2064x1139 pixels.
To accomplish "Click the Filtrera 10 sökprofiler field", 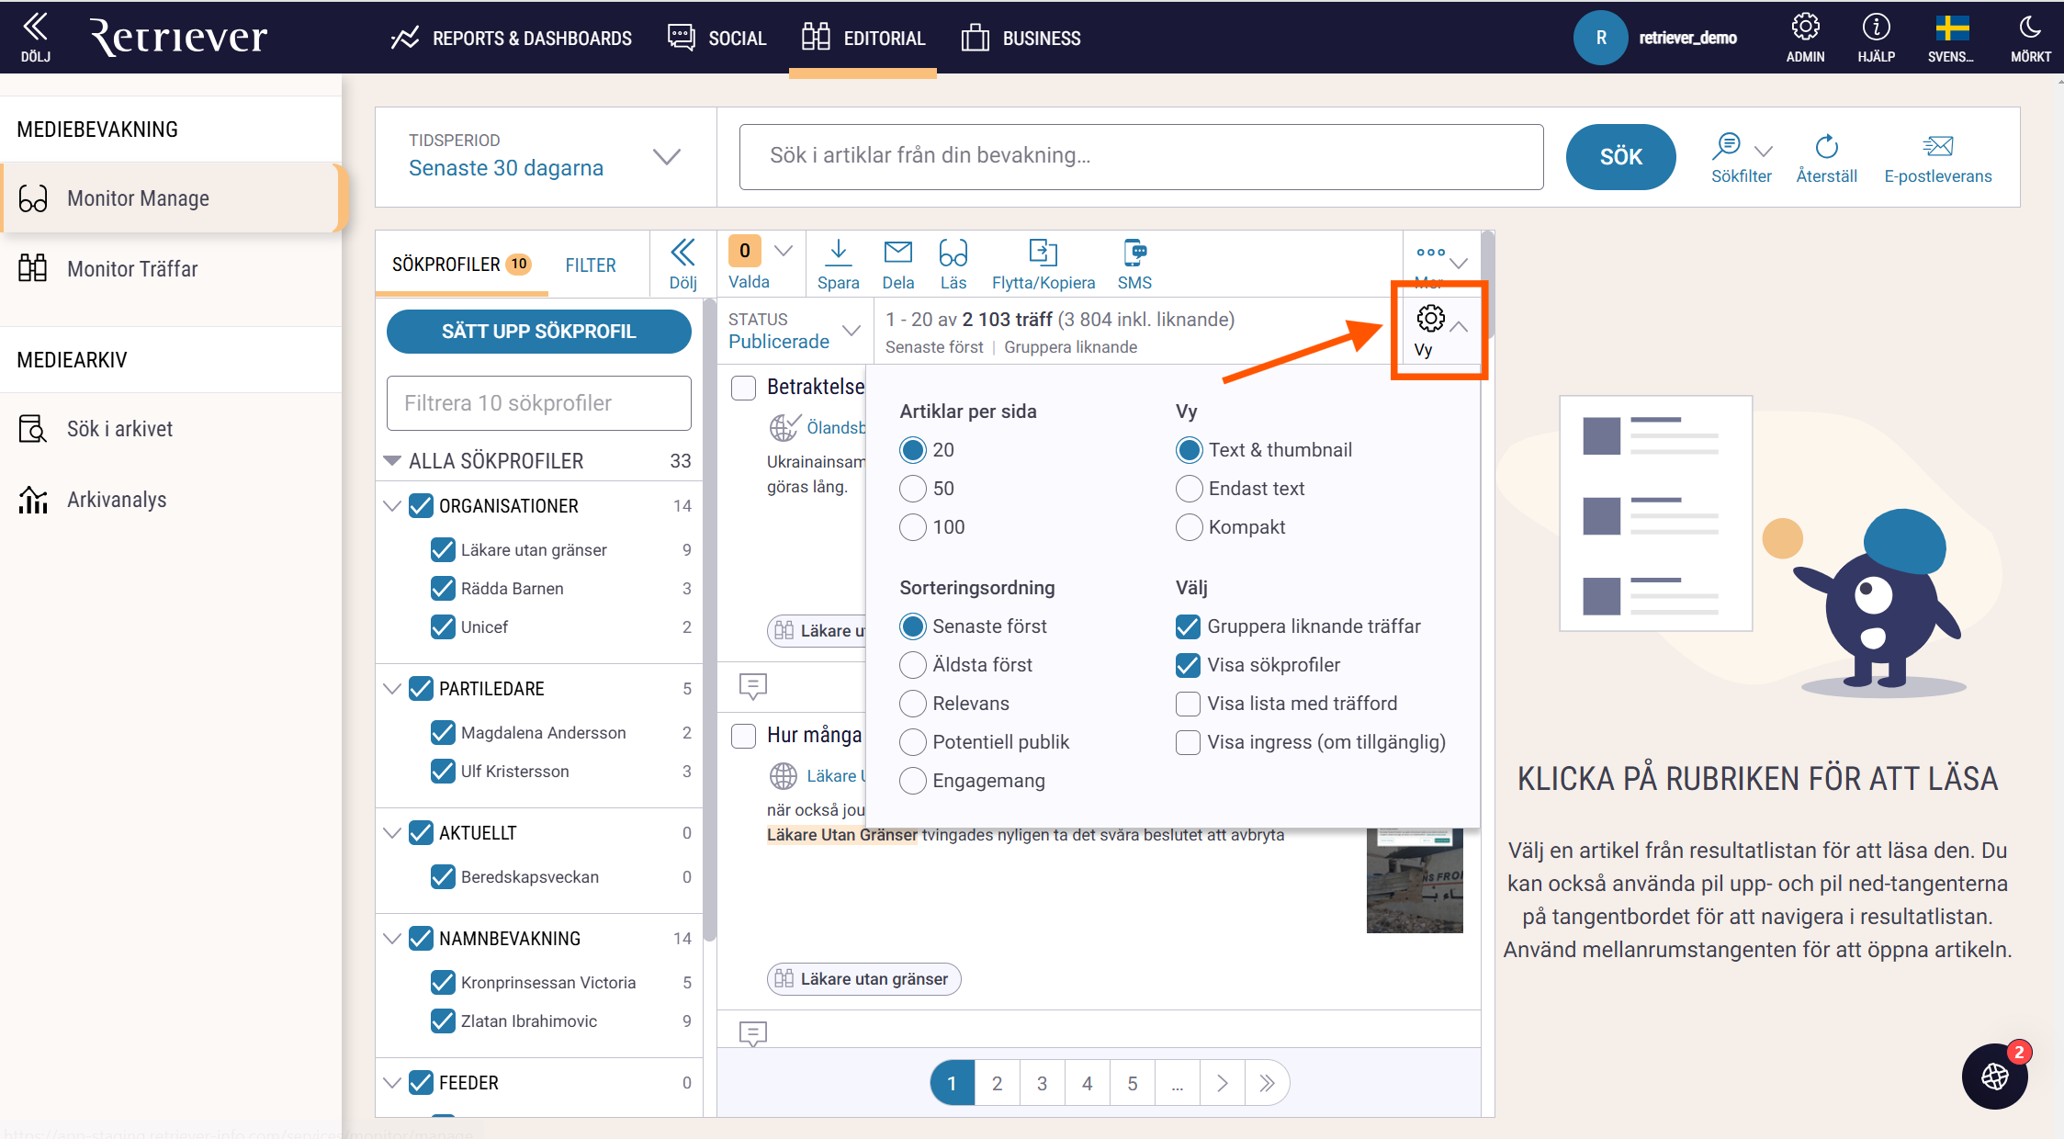I will click(x=539, y=403).
